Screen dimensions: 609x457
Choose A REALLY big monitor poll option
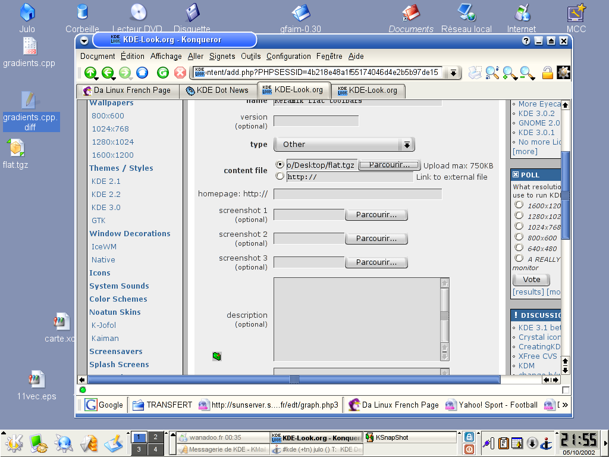point(519,258)
